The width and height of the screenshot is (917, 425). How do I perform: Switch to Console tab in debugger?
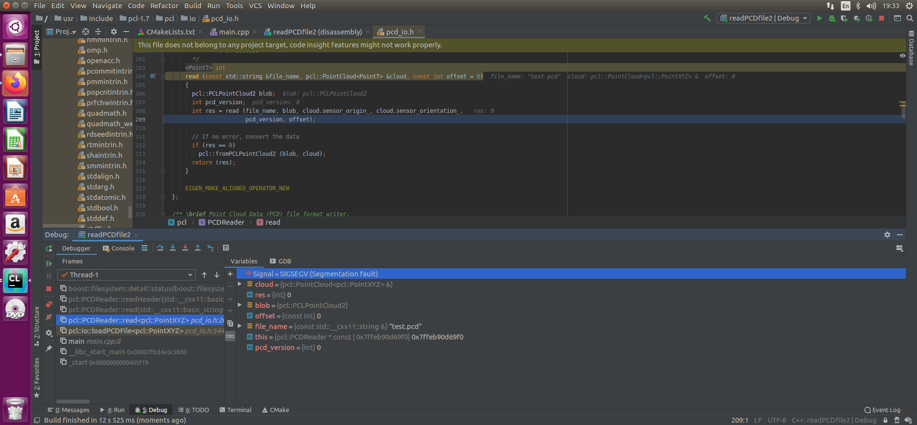[x=119, y=248]
